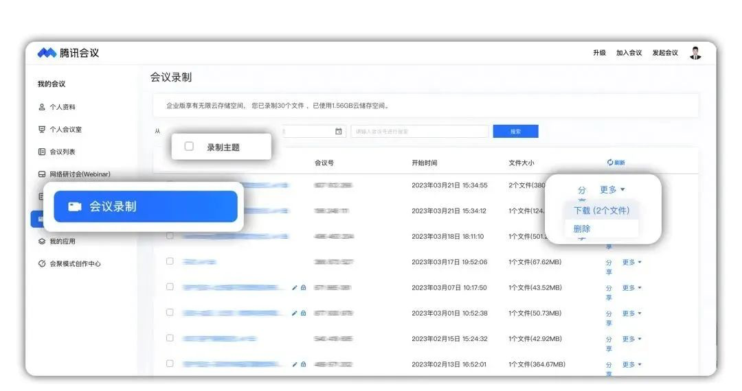Image resolution: width=742 pixels, height=391 pixels.
Task: Click the 开始时间 column header
Action: pos(425,163)
